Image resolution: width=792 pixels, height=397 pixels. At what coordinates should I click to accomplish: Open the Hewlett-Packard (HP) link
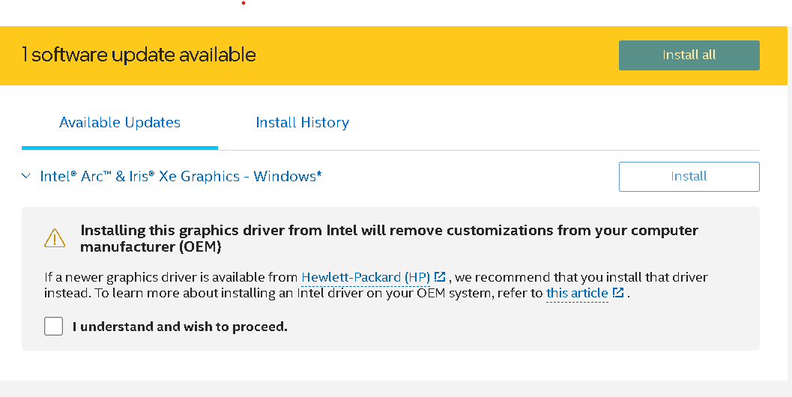point(365,278)
